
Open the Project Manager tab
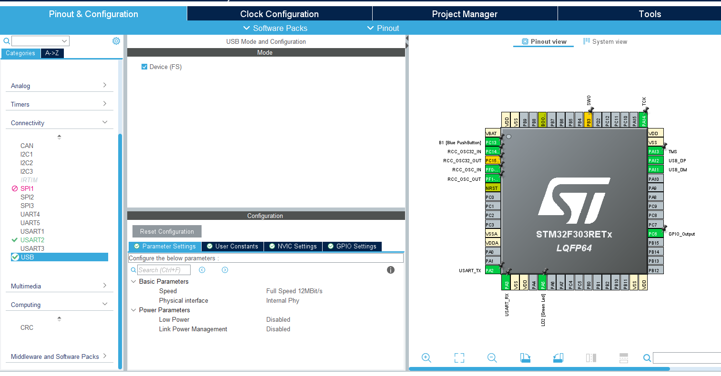pyautogui.click(x=465, y=14)
